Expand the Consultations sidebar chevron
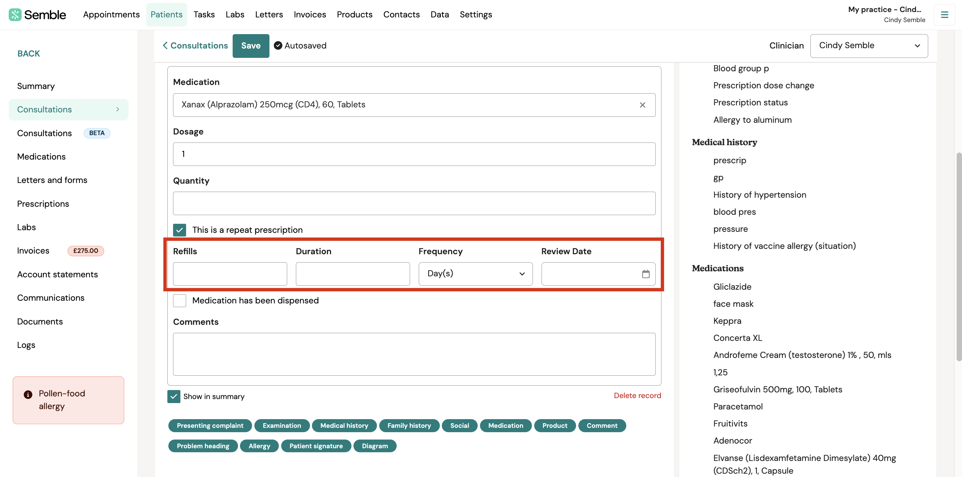 click(117, 109)
